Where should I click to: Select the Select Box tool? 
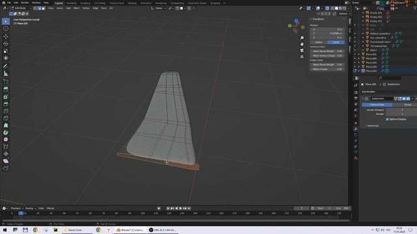(6, 21)
